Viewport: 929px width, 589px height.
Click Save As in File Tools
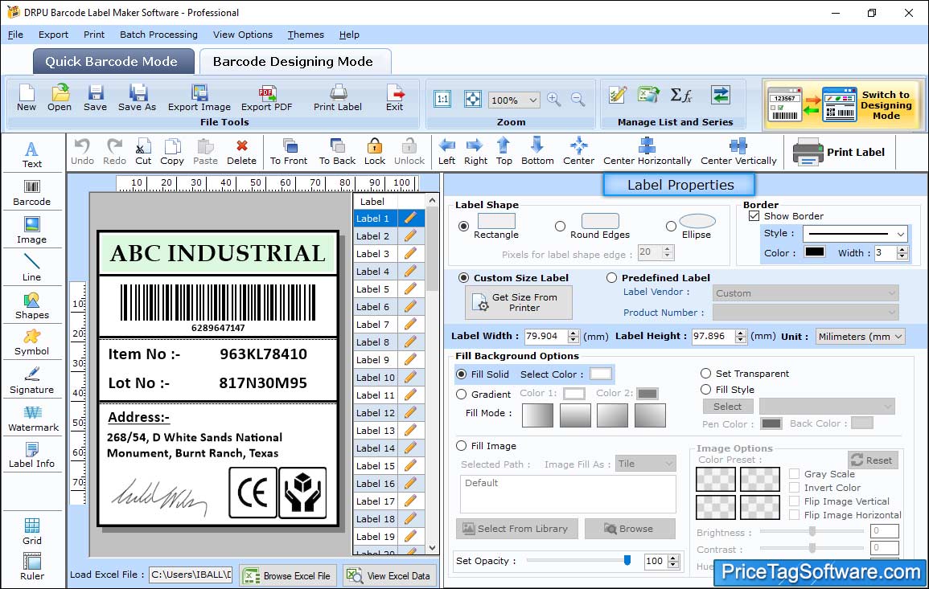pos(137,98)
